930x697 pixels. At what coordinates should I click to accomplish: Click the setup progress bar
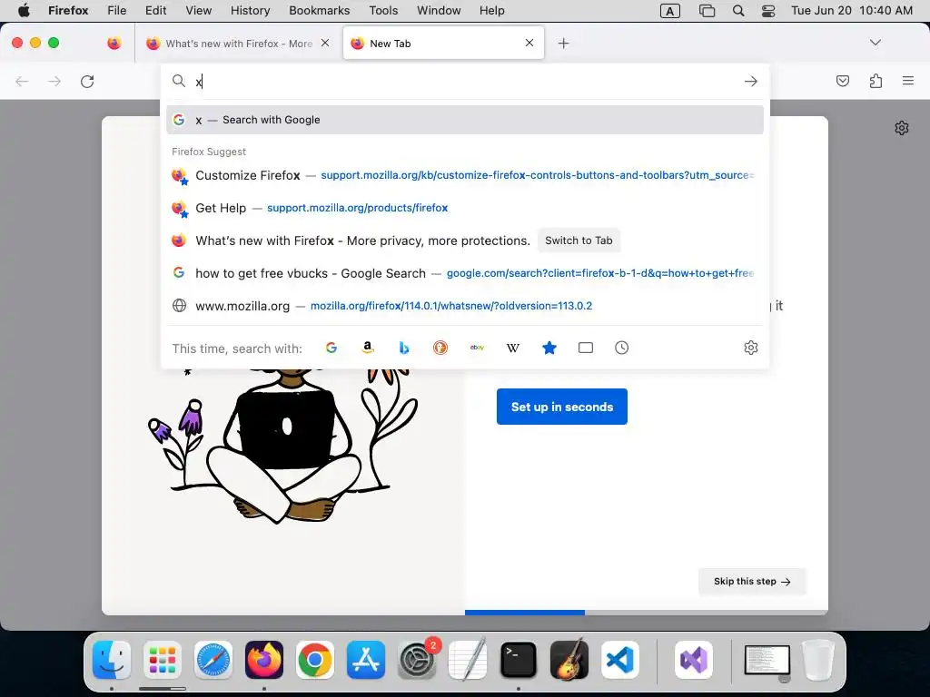tap(647, 613)
